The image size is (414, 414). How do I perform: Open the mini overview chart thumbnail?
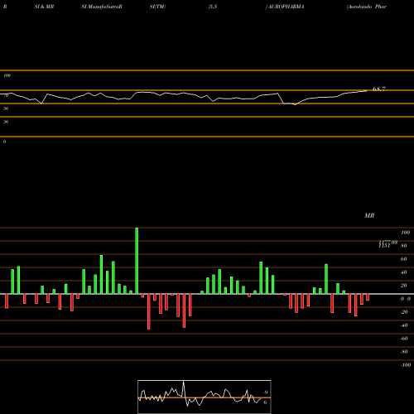[x=205, y=397]
